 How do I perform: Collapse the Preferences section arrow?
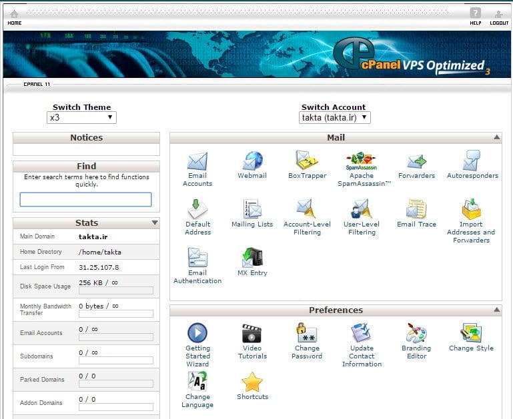[x=496, y=310]
